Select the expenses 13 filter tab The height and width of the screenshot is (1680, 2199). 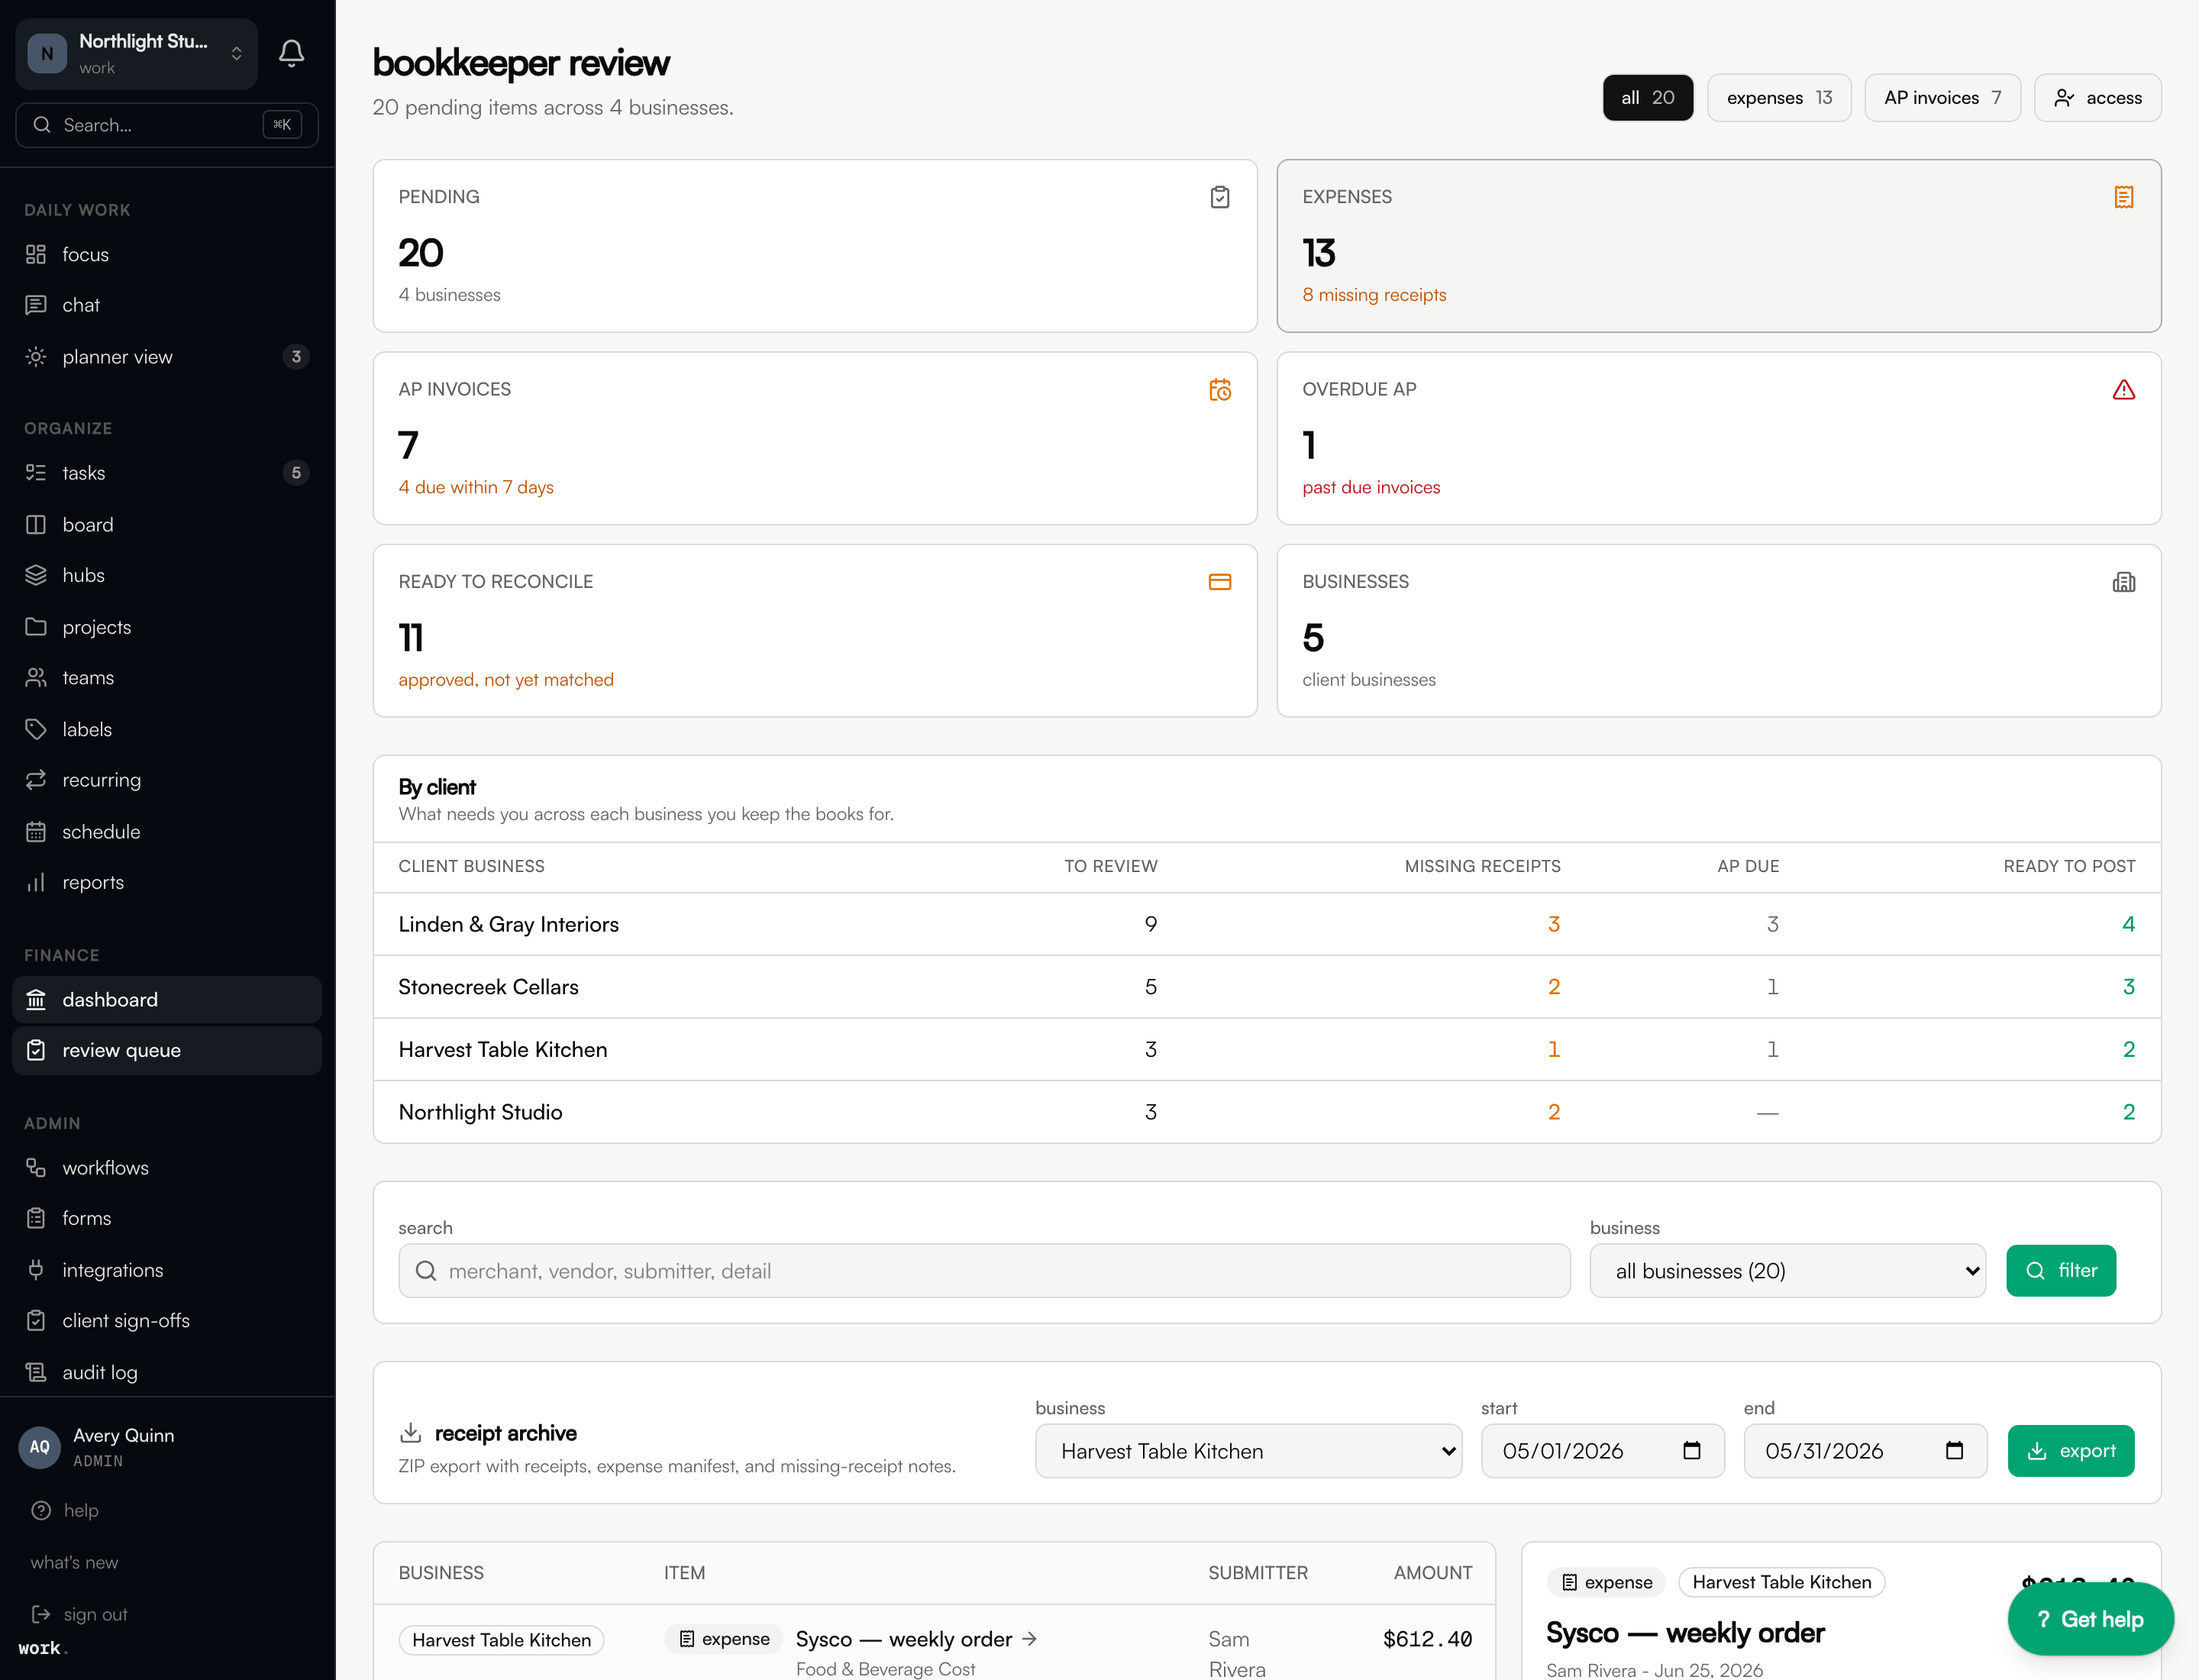click(1779, 98)
